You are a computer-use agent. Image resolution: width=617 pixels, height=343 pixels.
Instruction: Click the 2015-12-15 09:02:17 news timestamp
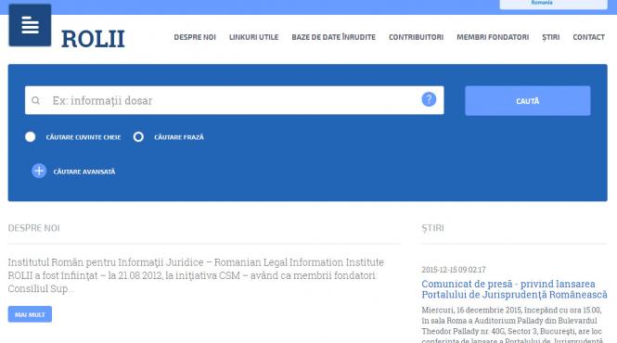[454, 270]
